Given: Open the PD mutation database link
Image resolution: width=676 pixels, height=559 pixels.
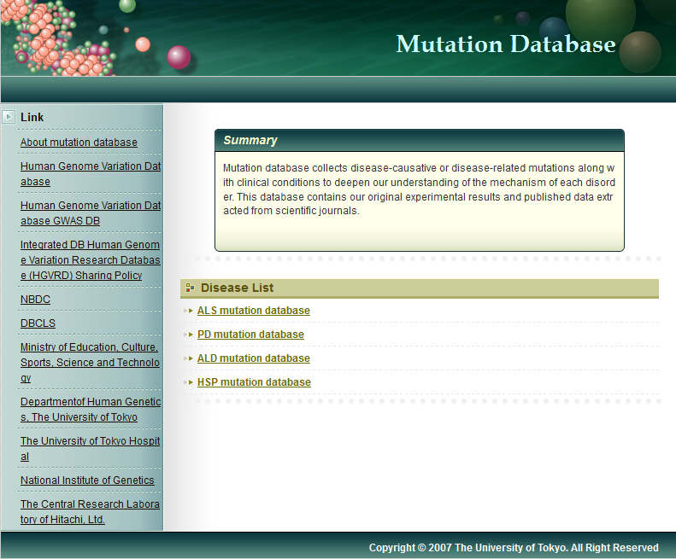Looking at the screenshot, I should (x=250, y=335).
